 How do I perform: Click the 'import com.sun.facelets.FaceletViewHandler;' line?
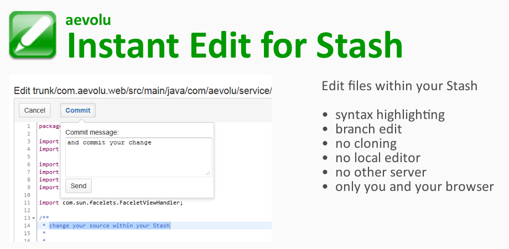(111, 203)
